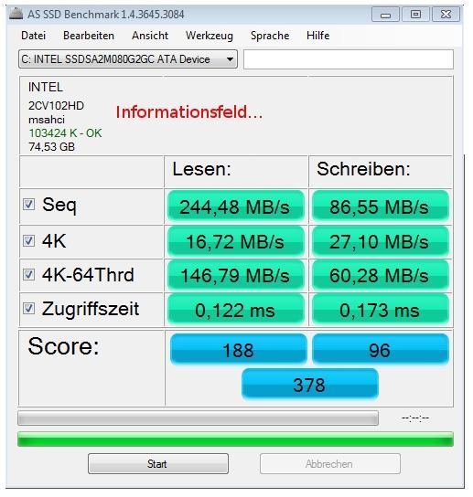Open the drive selection dropdown arrow
Screen dimensions: 473x497
230,59
